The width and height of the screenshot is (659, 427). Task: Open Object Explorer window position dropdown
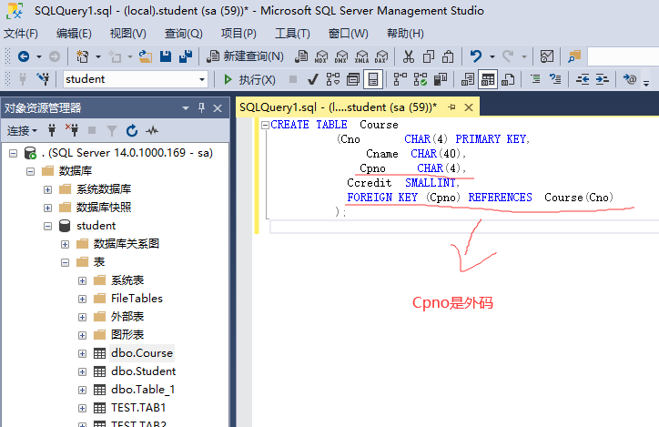point(186,108)
